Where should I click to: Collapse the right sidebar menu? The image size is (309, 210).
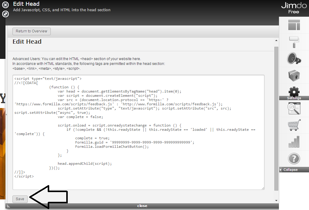tap(294, 170)
